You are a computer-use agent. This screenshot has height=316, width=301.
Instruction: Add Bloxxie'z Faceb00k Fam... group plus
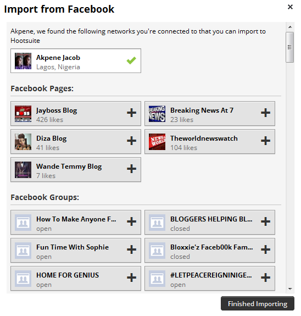coord(265,250)
